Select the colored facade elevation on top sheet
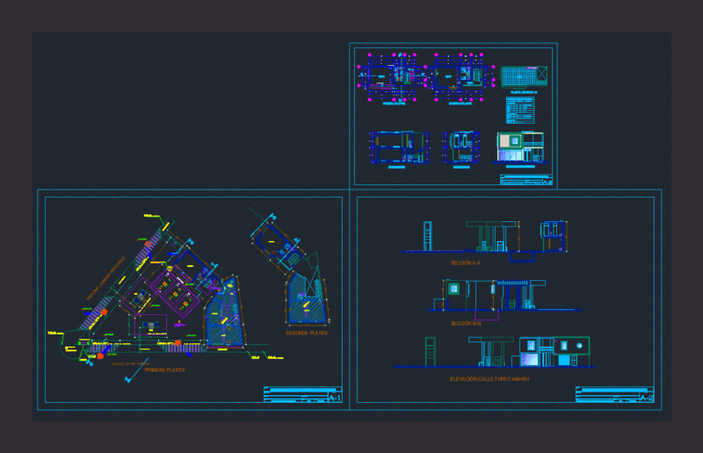Image resolution: width=703 pixels, height=453 pixels. 520,147
